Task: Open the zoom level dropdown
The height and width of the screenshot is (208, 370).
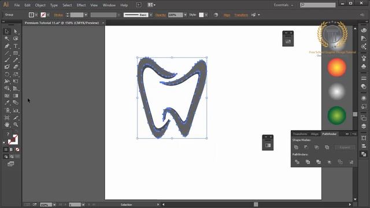Action: coord(54,205)
